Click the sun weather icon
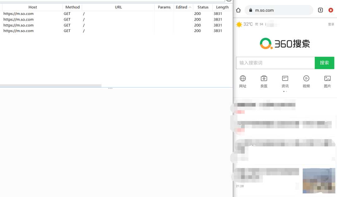Screen dimensions: 337x197 click(x=239, y=25)
